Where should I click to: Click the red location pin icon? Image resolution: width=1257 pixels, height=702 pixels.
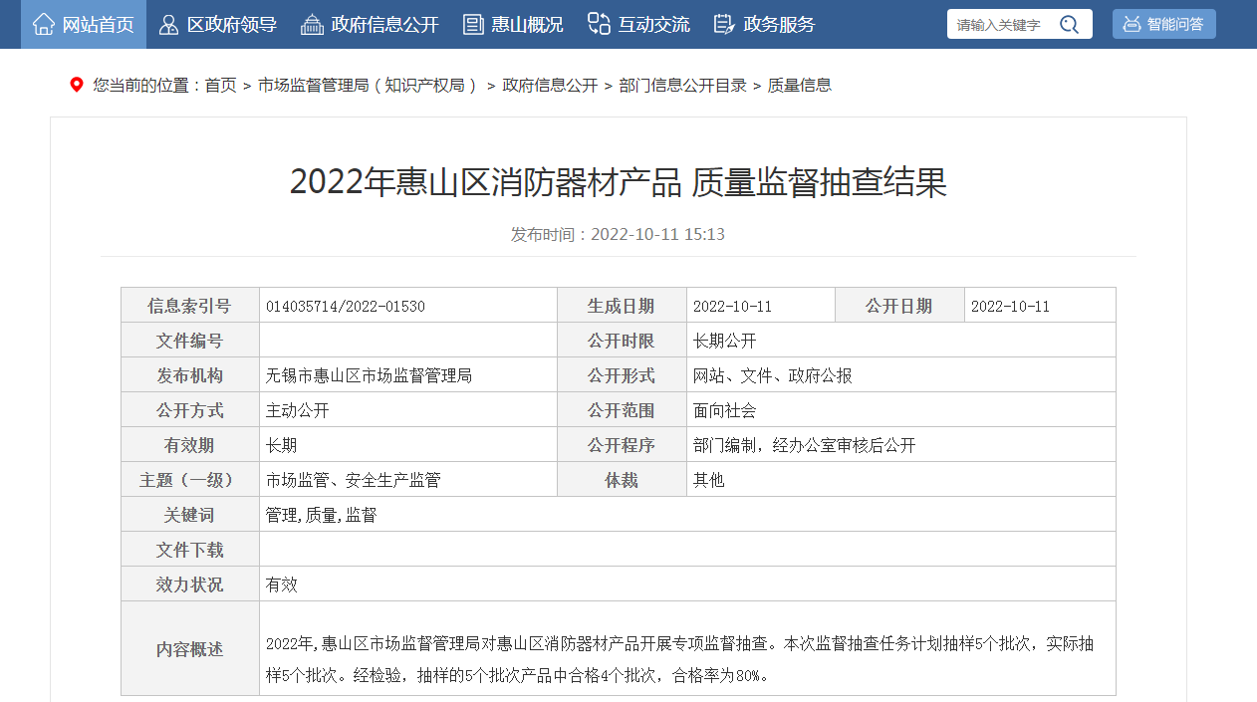[77, 85]
